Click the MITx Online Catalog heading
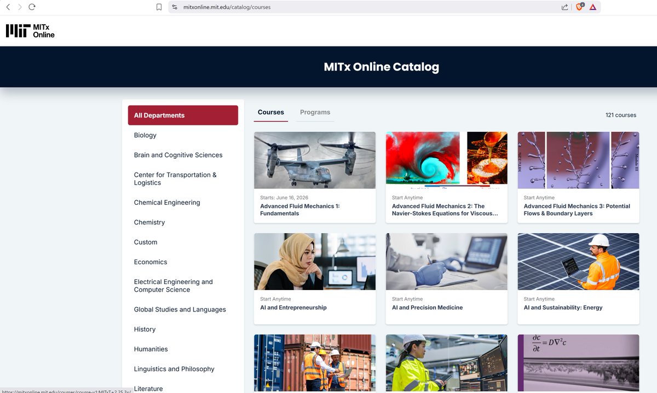The width and height of the screenshot is (657, 393). [x=382, y=67]
